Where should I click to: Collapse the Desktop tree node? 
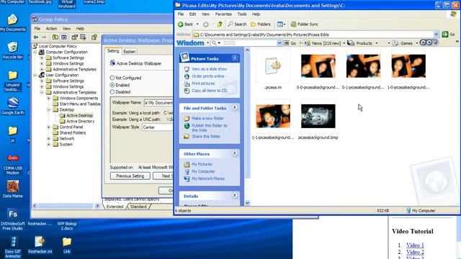coord(49,109)
